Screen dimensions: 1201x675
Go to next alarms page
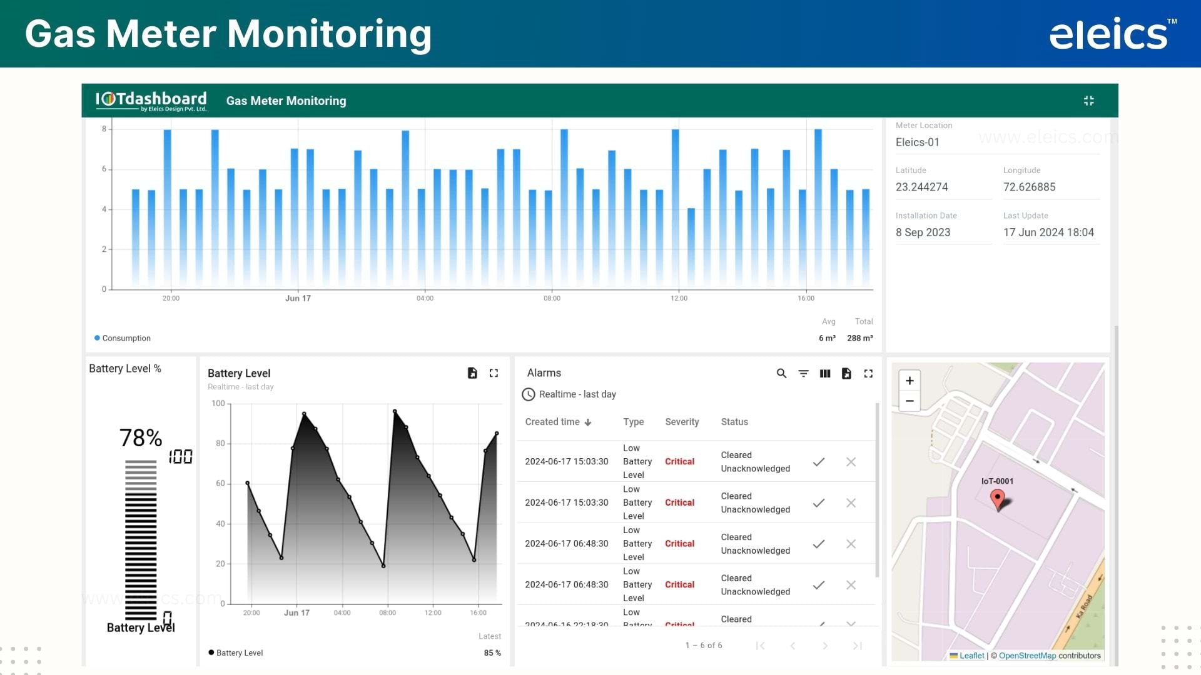[x=825, y=646]
